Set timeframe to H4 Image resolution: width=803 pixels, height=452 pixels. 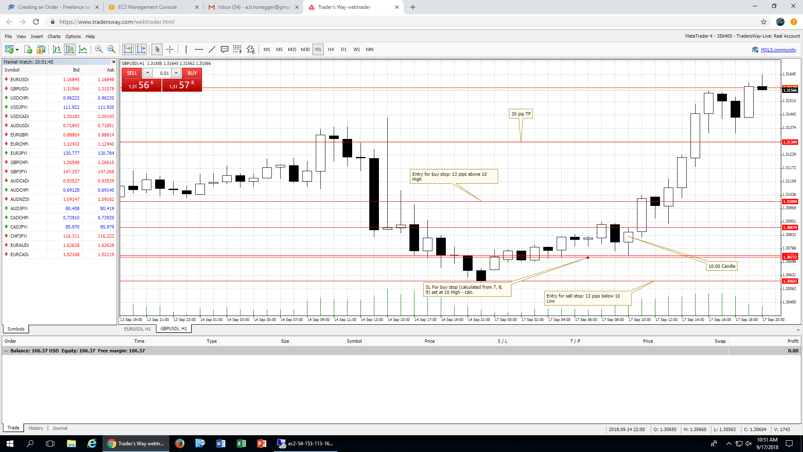pyautogui.click(x=331, y=49)
